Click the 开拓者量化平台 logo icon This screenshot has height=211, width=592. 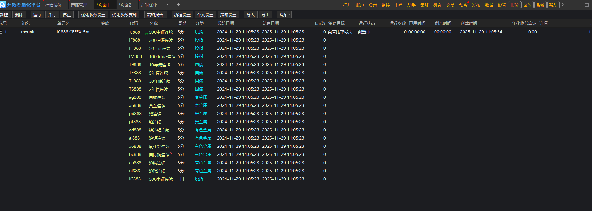pyautogui.click(x=3, y=5)
